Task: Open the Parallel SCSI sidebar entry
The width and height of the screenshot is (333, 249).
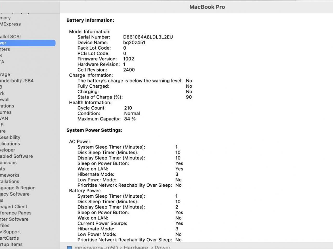Action: click(x=10, y=37)
